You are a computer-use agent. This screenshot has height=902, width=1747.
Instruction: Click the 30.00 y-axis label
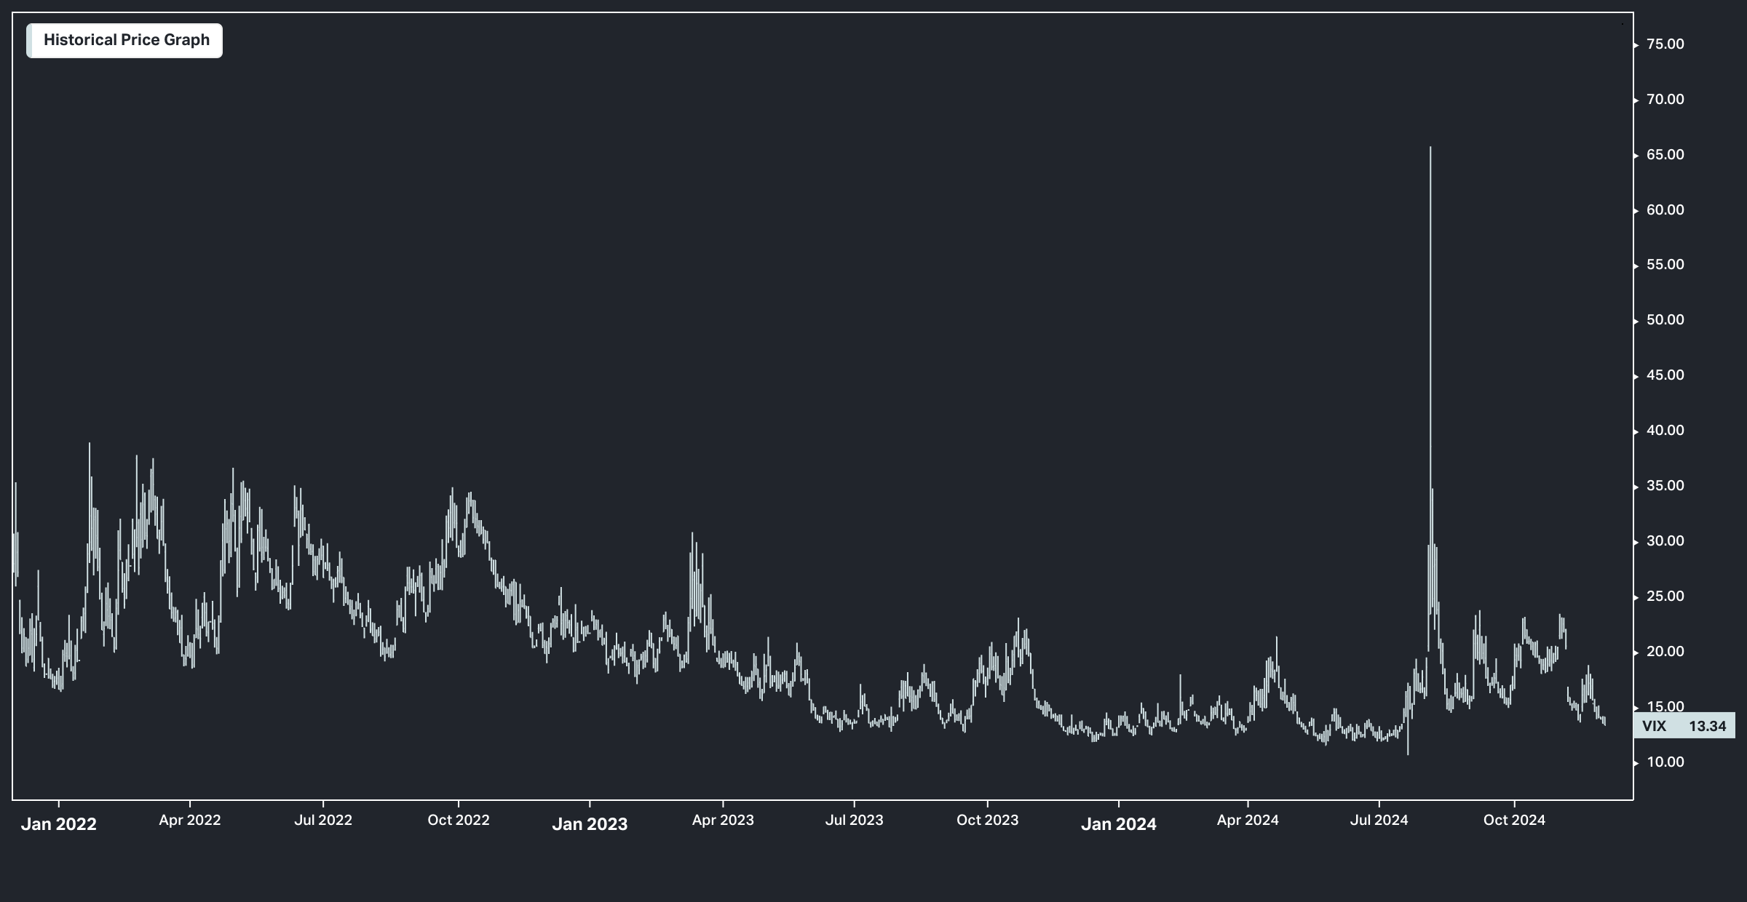pyautogui.click(x=1665, y=541)
